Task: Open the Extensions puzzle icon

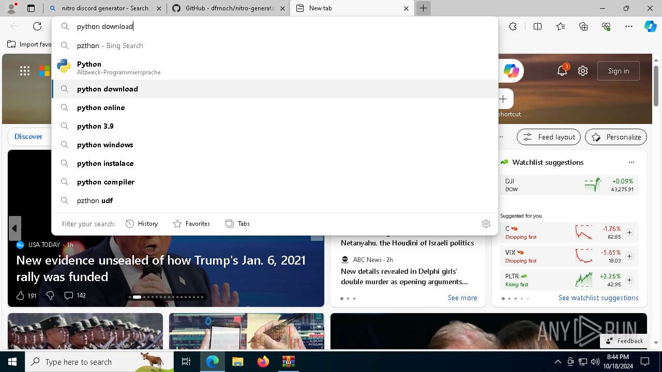Action: tap(513, 26)
